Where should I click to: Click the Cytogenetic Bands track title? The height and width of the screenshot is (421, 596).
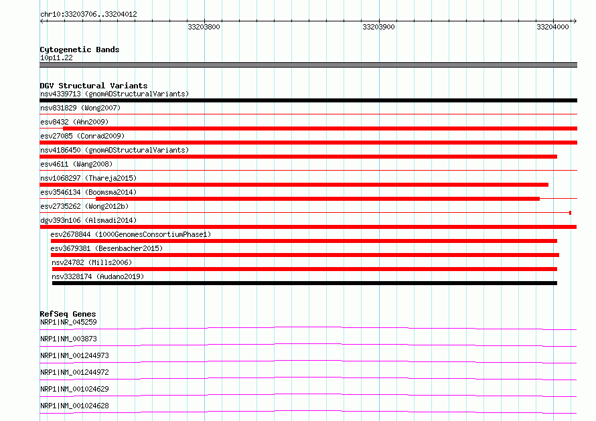[x=80, y=50]
